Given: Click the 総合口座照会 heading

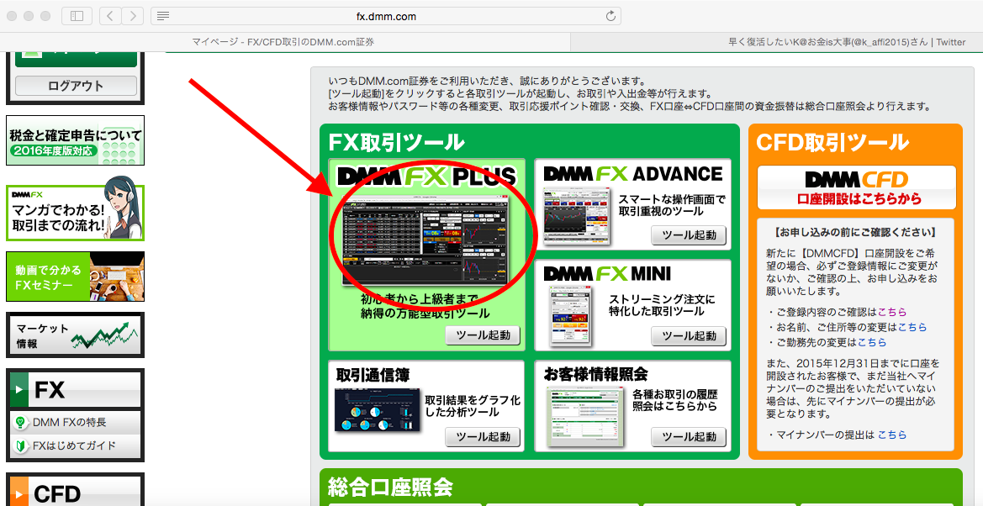Looking at the screenshot, I should (390, 487).
